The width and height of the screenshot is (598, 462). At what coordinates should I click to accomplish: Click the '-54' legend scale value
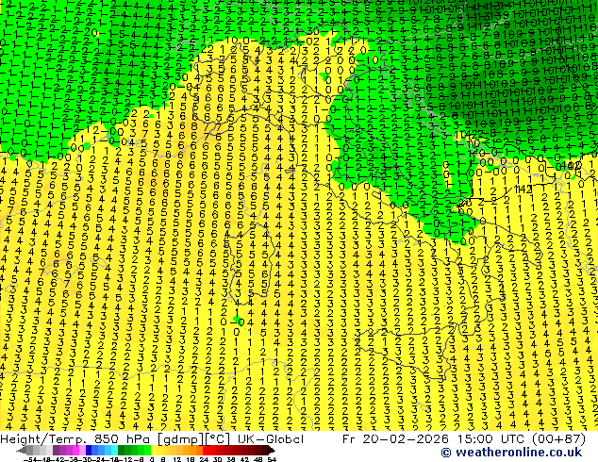30,460
